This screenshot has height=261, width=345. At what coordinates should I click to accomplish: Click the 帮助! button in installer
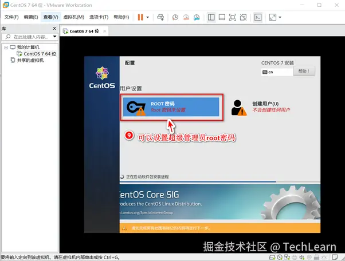point(304,71)
